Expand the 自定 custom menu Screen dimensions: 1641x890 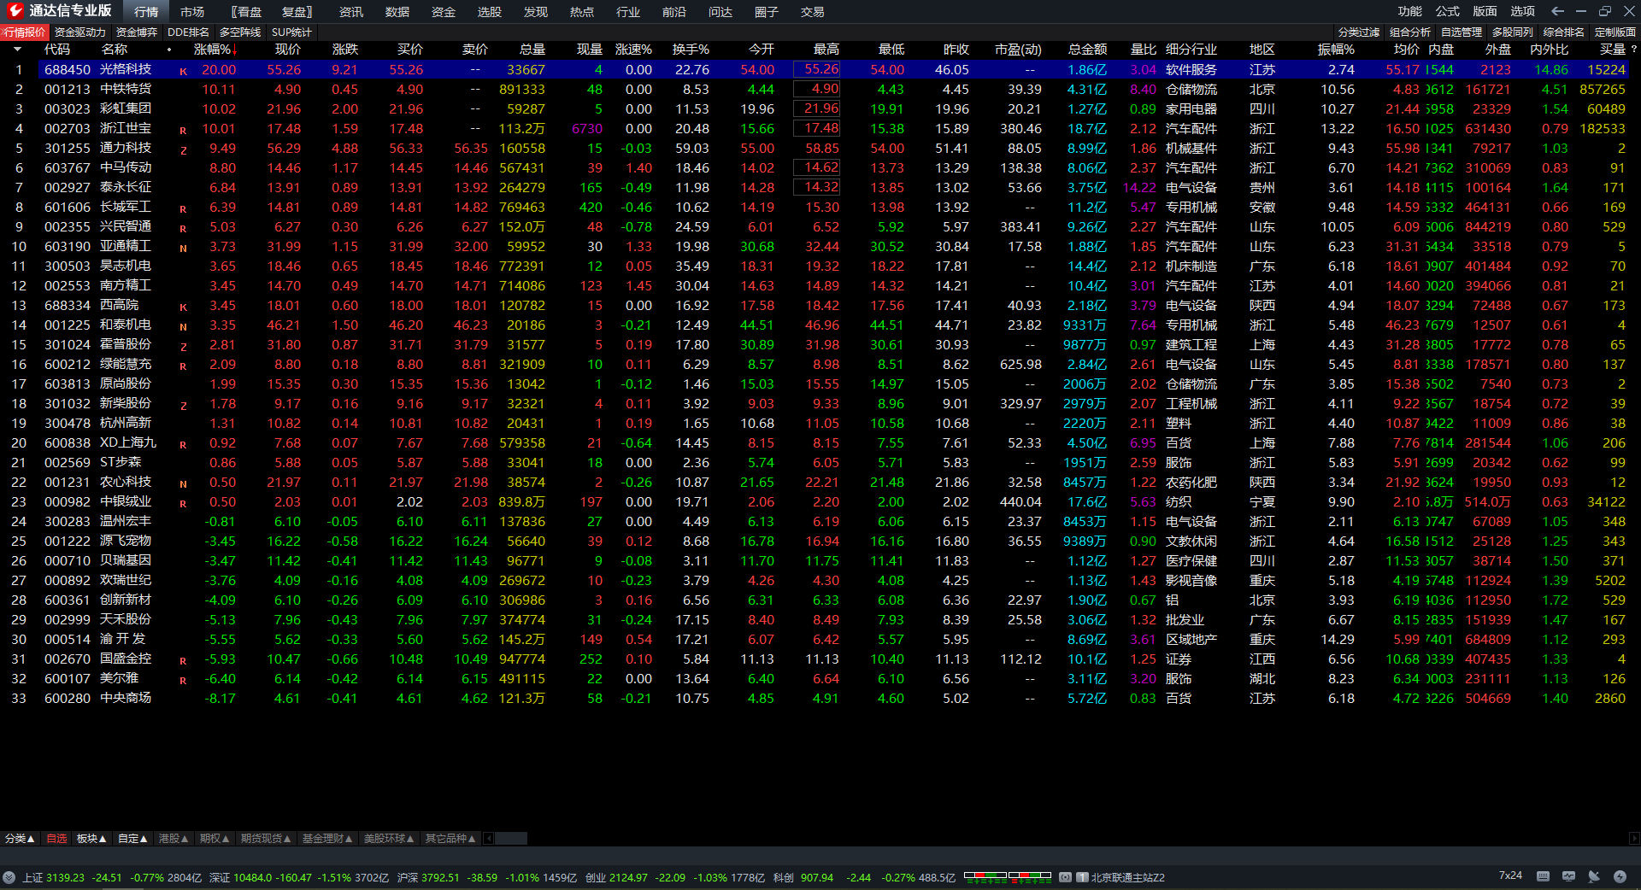click(132, 839)
